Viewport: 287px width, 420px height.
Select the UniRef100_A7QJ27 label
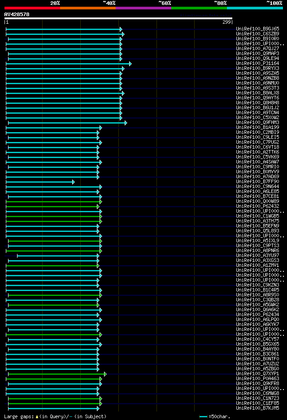pyautogui.click(x=257, y=48)
